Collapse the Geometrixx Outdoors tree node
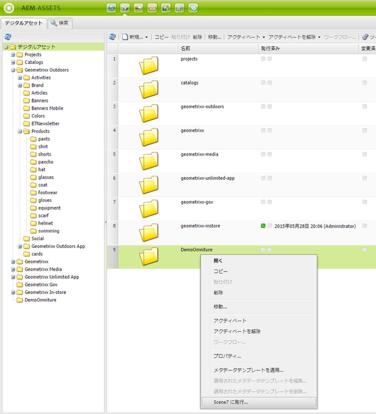The width and height of the screenshot is (376, 414). click(13, 70)
